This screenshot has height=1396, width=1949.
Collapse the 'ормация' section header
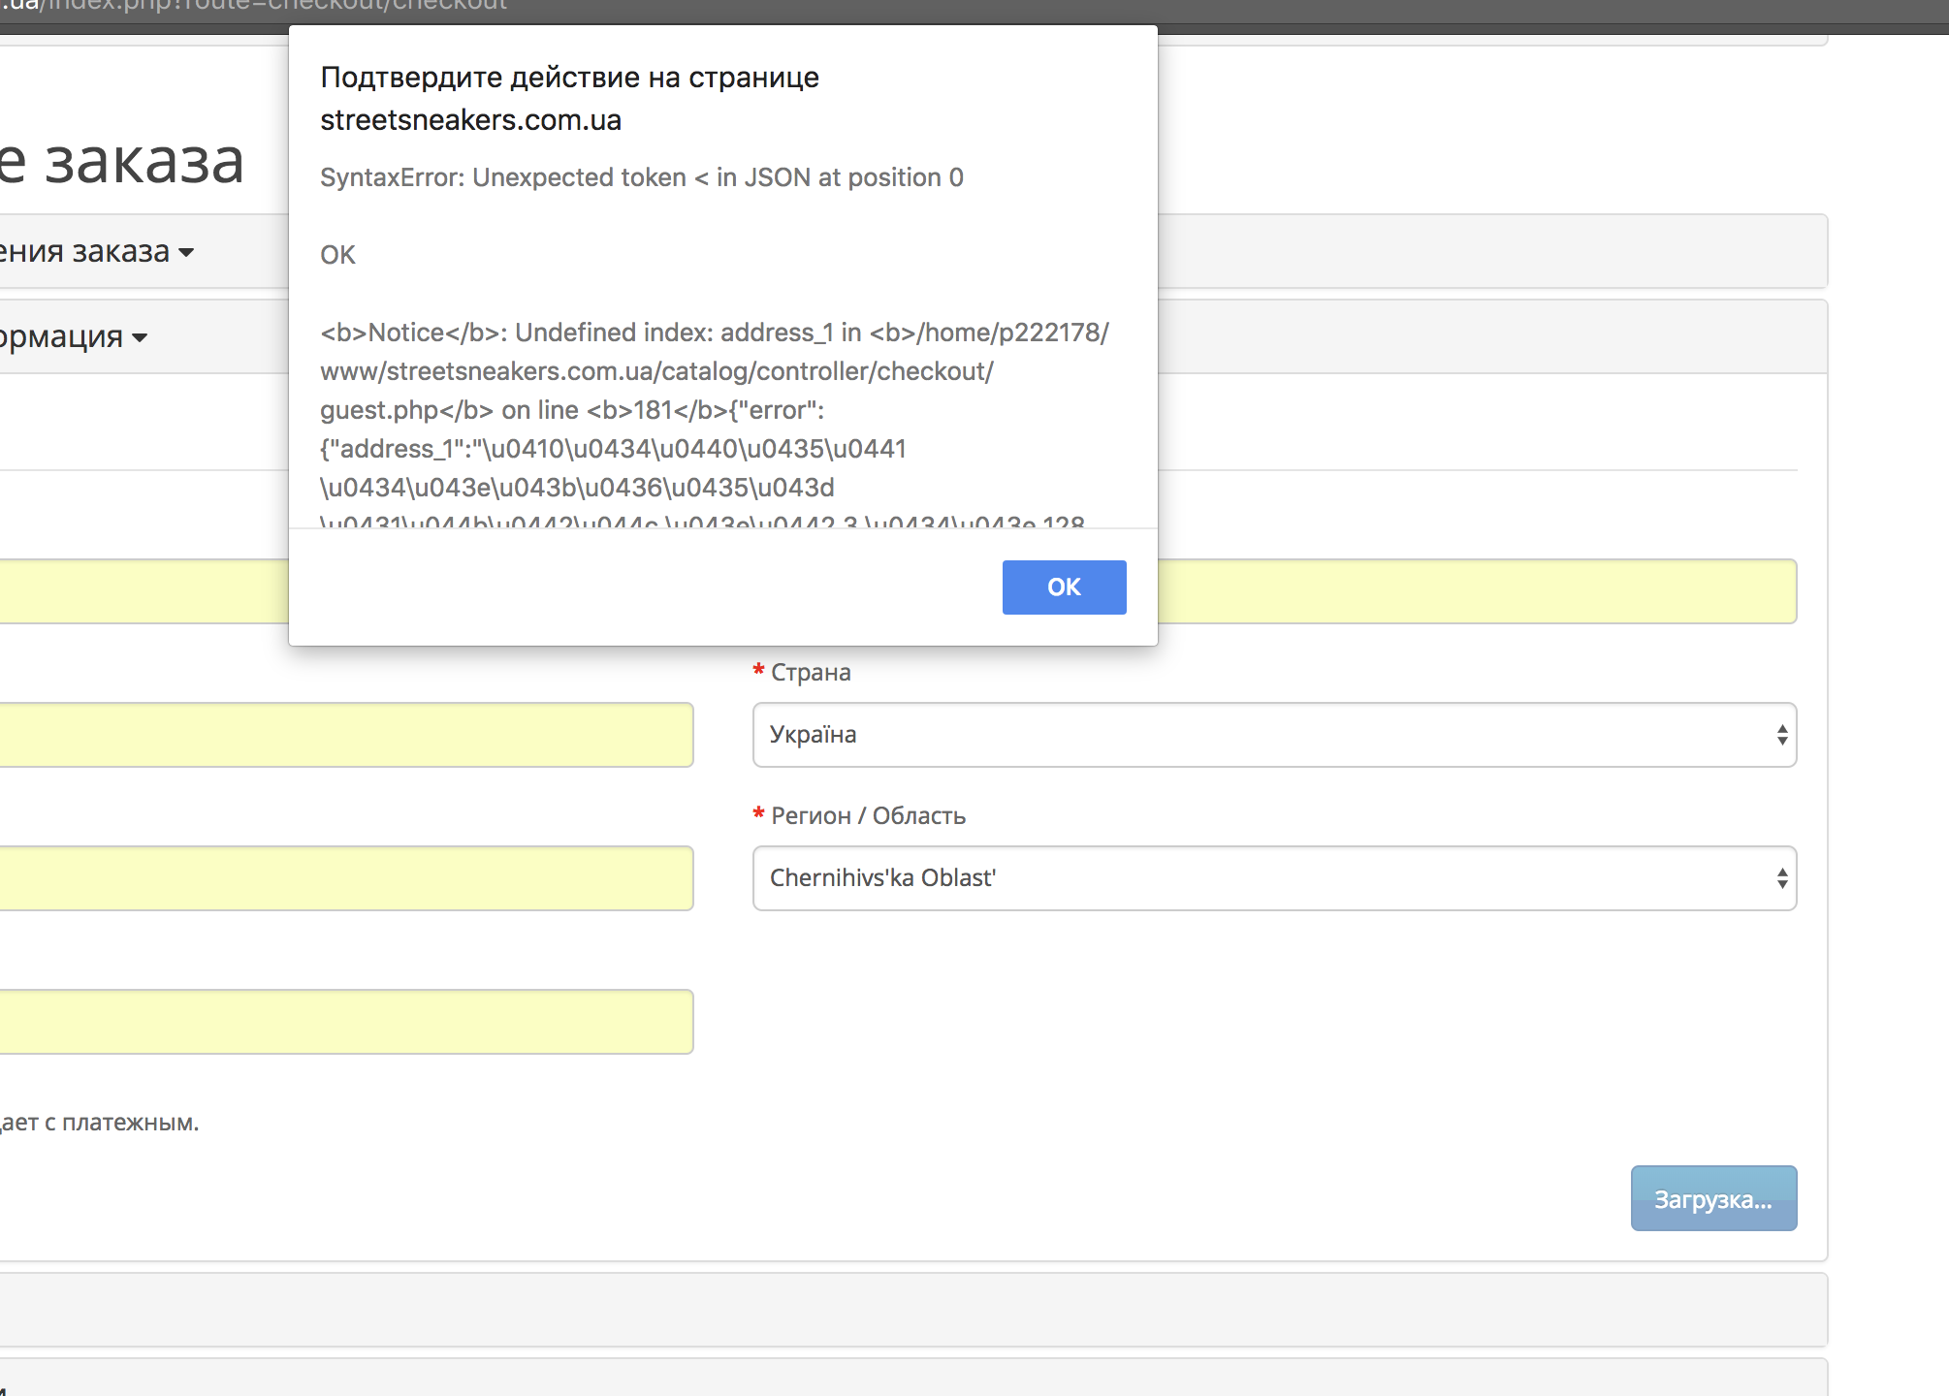tap(74, 336)
